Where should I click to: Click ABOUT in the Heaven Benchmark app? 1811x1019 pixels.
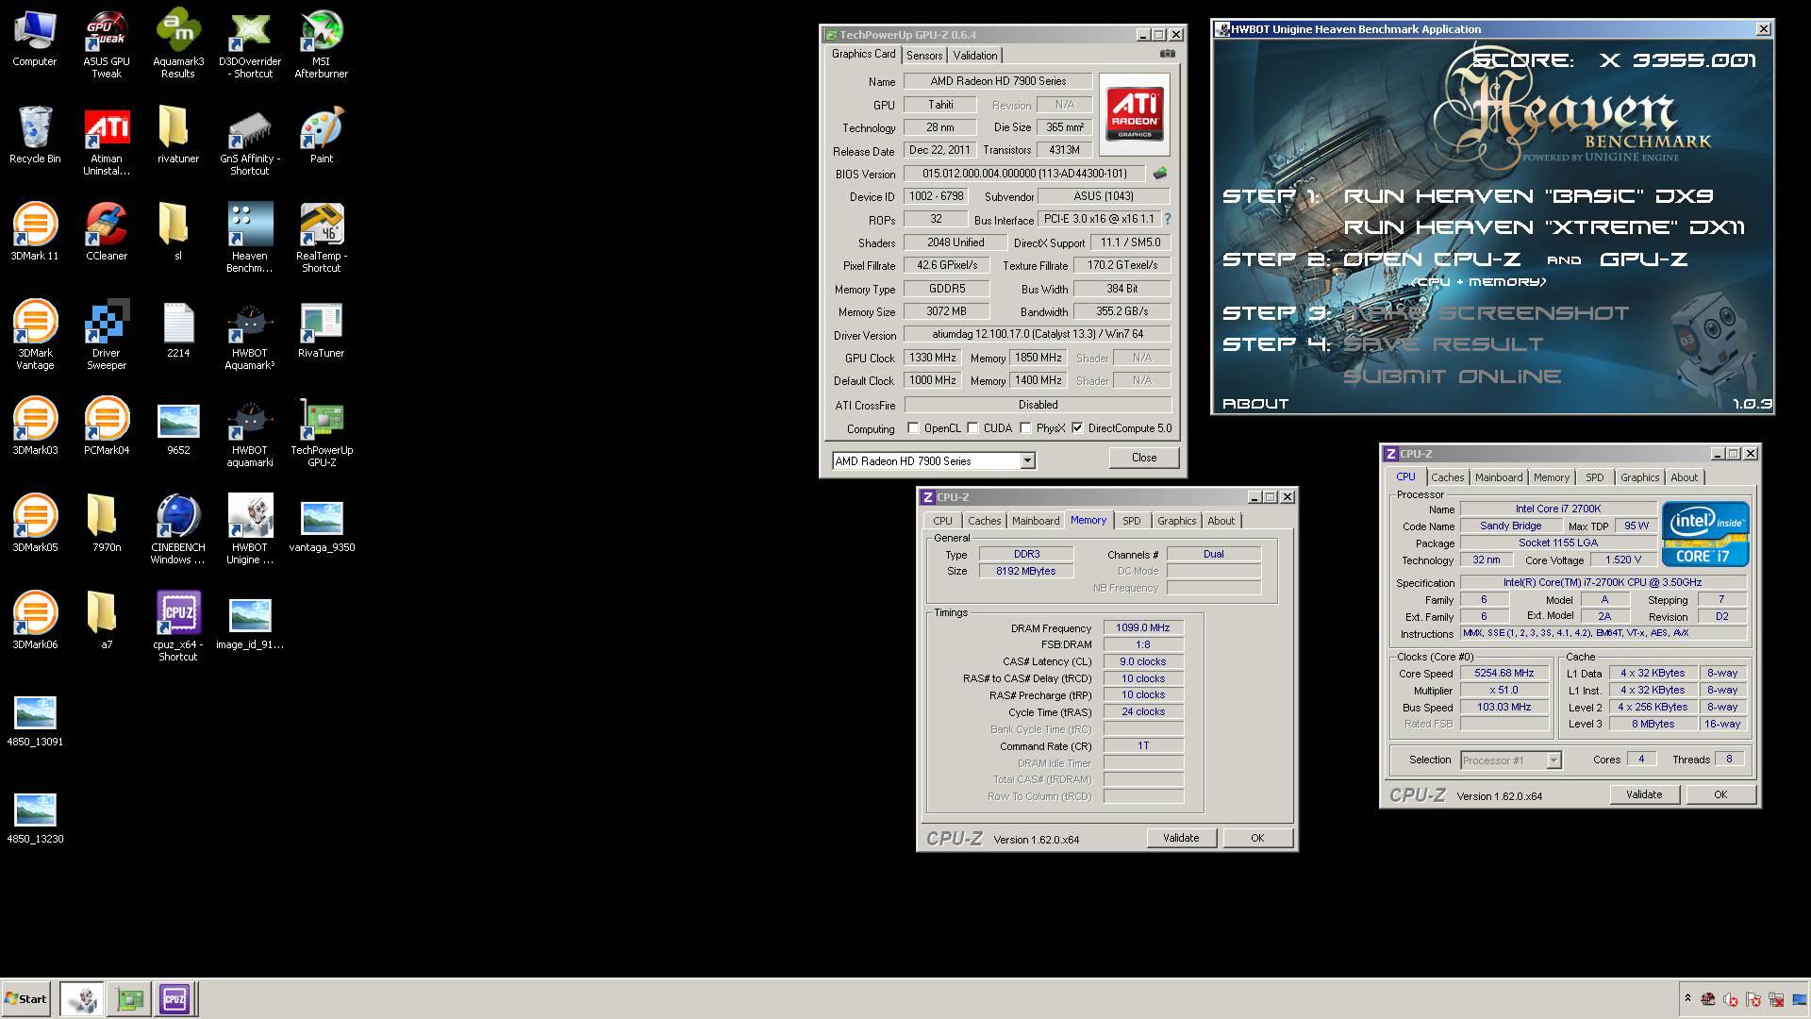tap(1255, 404)
